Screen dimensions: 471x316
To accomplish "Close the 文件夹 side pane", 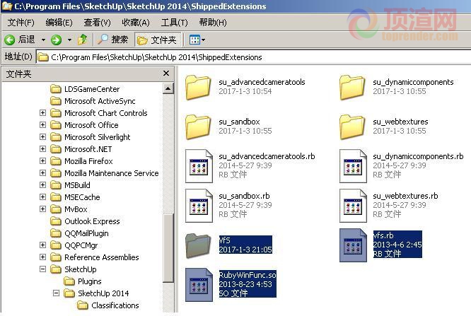I will click(x=166, y=74).
